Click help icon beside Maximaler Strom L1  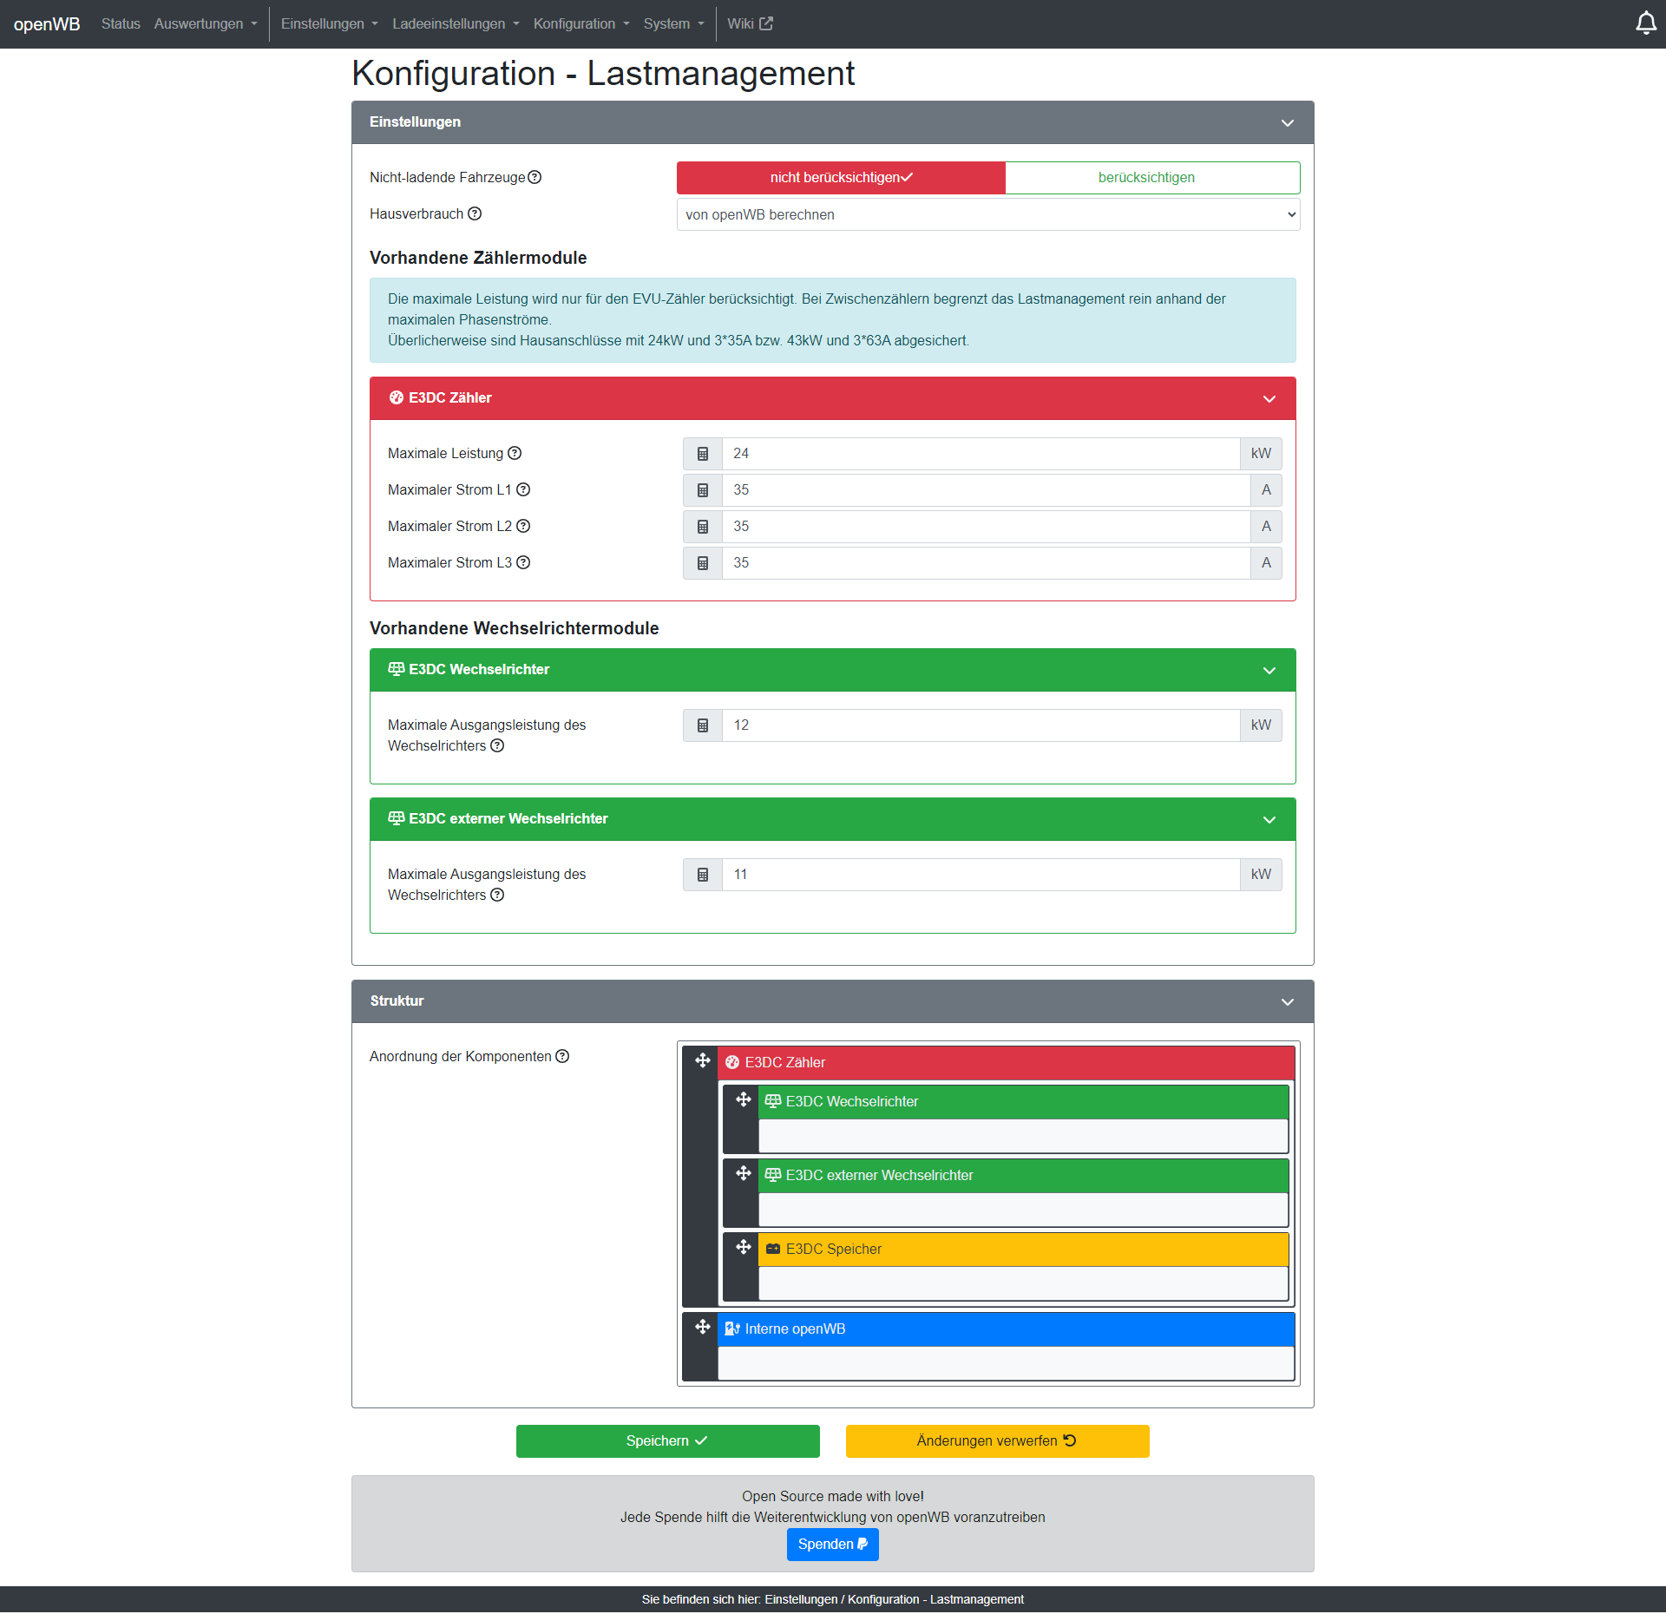click(523, 489)
